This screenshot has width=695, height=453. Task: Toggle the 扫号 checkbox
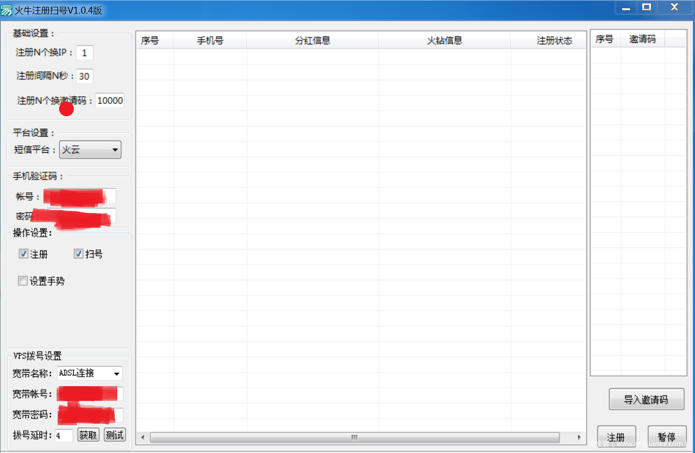click(x=78, y=254)
